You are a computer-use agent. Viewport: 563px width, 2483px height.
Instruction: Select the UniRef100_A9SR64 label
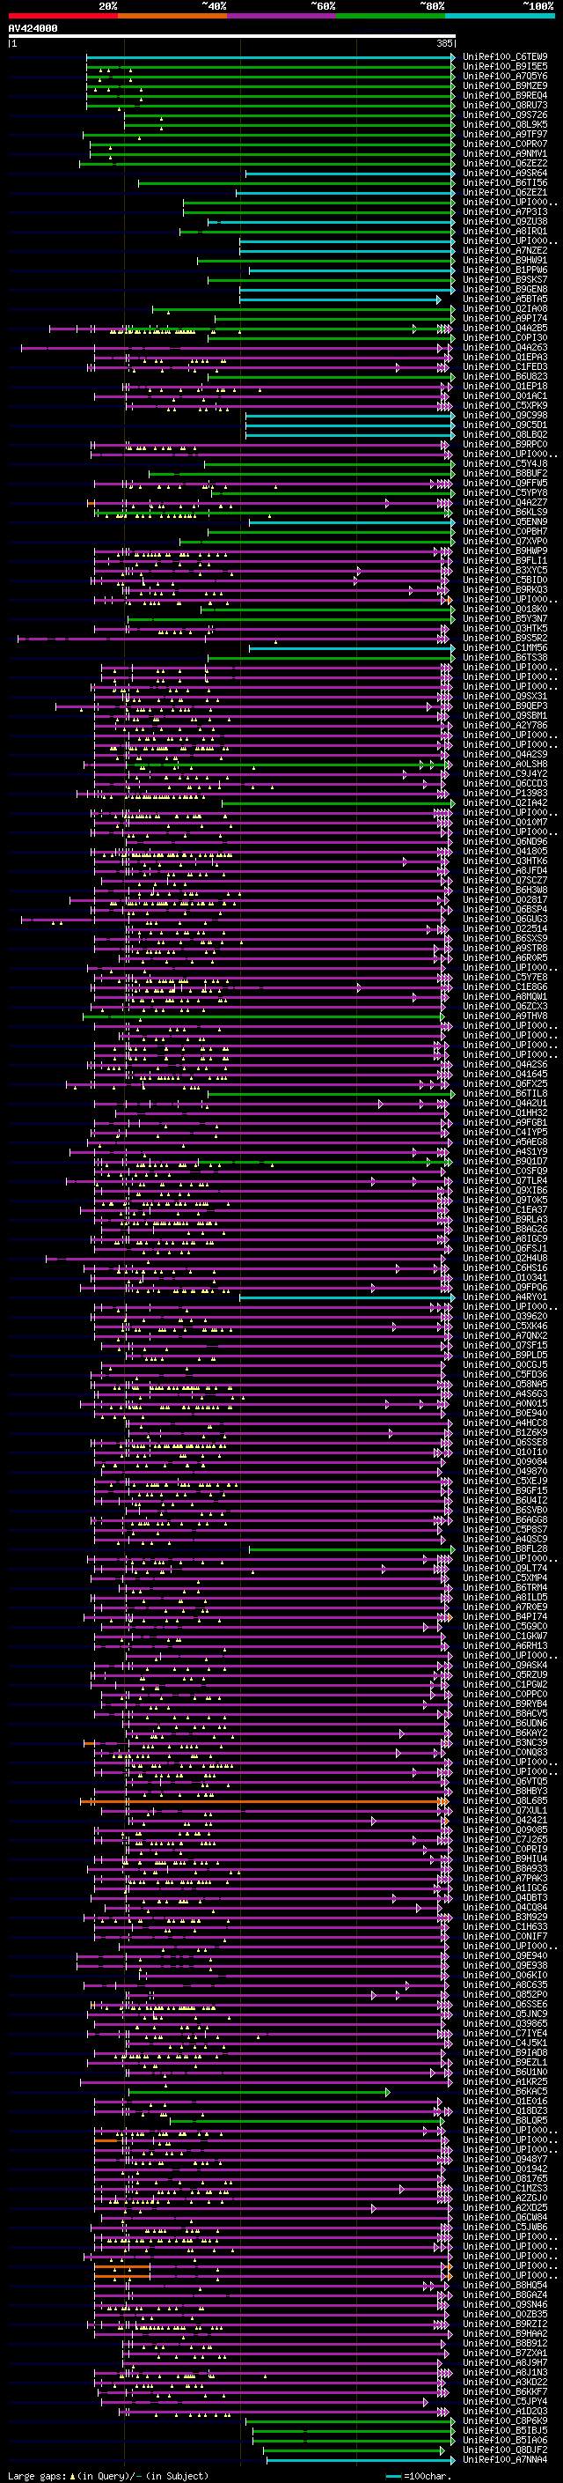click(505, 173)
